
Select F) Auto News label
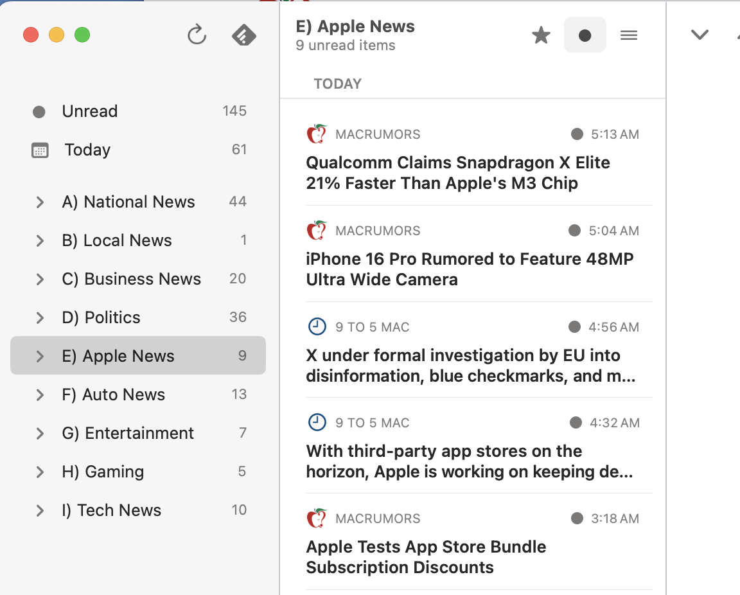tap(114, 395)
